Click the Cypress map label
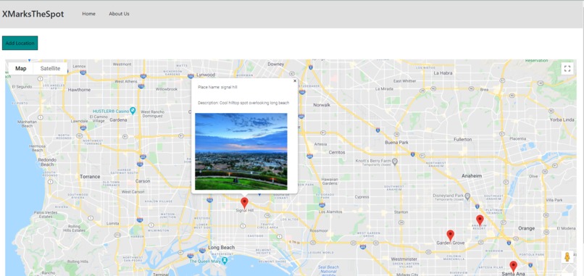 click(x=362, y=197)
